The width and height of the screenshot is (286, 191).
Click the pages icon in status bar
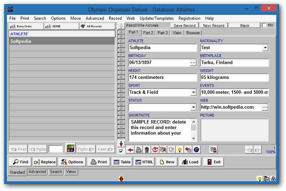pyautogui.click(x=266, y=179)
